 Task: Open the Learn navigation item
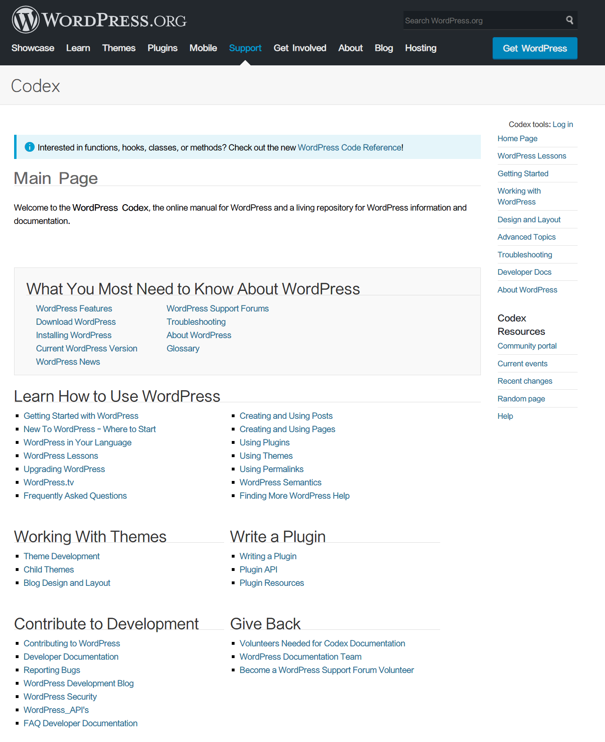pos(78,48)
